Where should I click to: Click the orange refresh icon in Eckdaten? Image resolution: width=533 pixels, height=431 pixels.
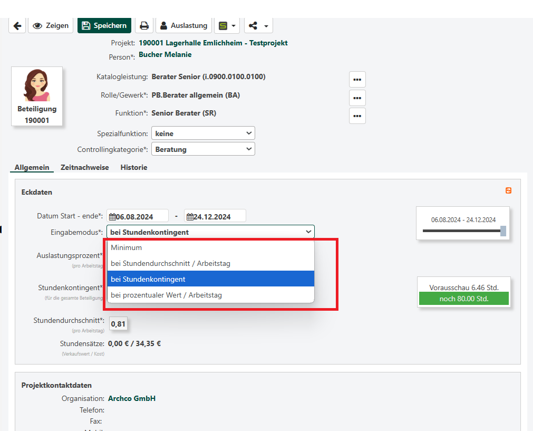pyautogui.click(x=508, y=190)
